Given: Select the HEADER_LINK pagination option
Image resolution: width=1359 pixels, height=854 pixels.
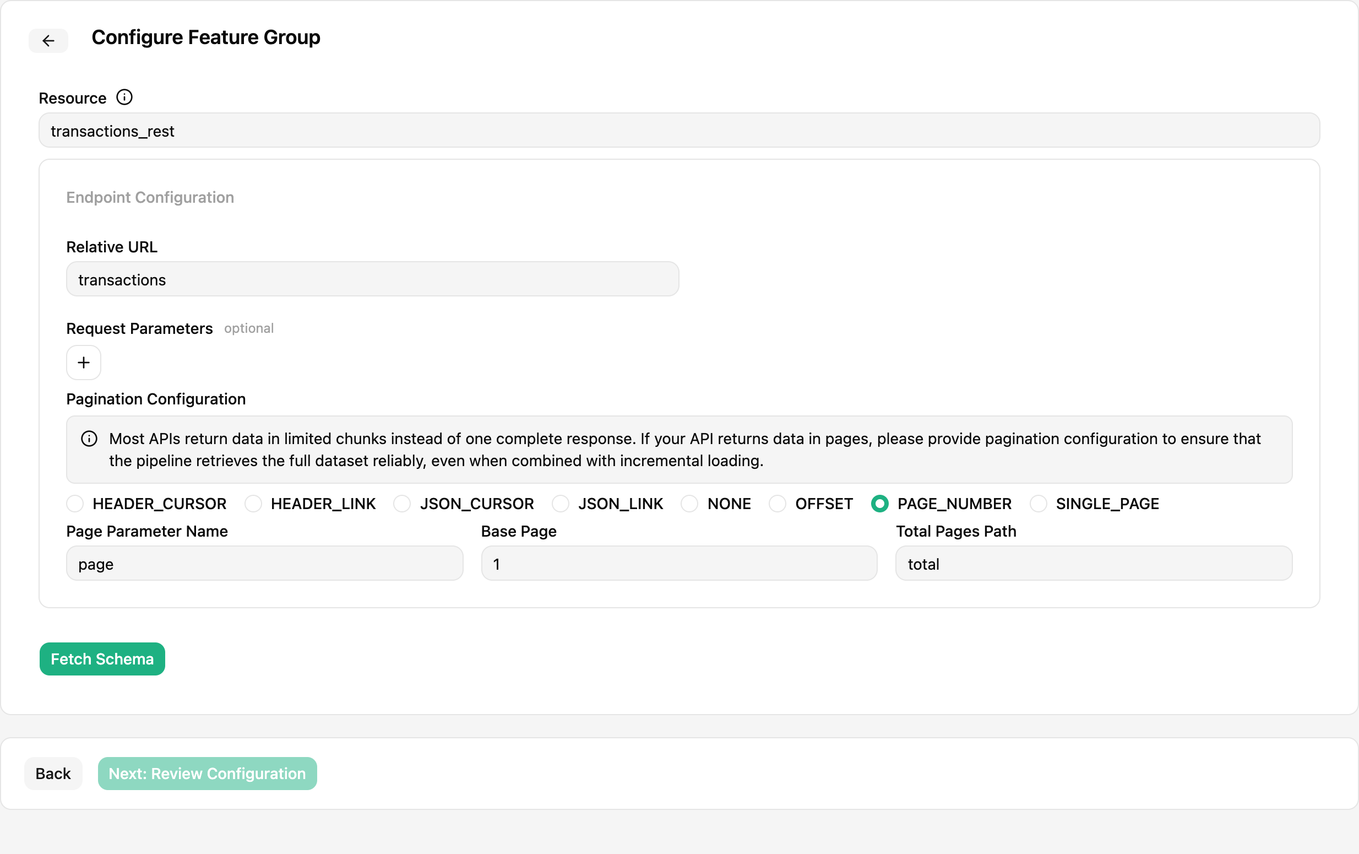Looking at the screenshot, I should click(253, 503).
